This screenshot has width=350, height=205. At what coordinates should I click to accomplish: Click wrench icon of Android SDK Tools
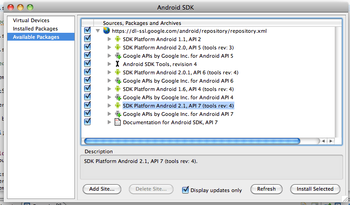[117, 64]
